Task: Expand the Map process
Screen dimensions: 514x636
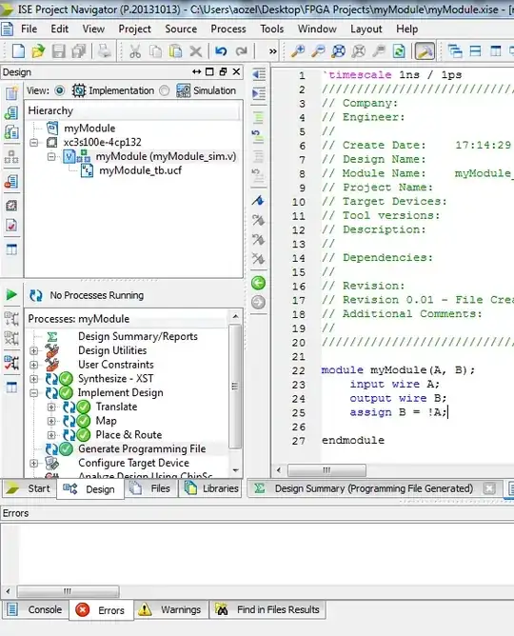Action: pyautogui.click(x=51, y=421)
